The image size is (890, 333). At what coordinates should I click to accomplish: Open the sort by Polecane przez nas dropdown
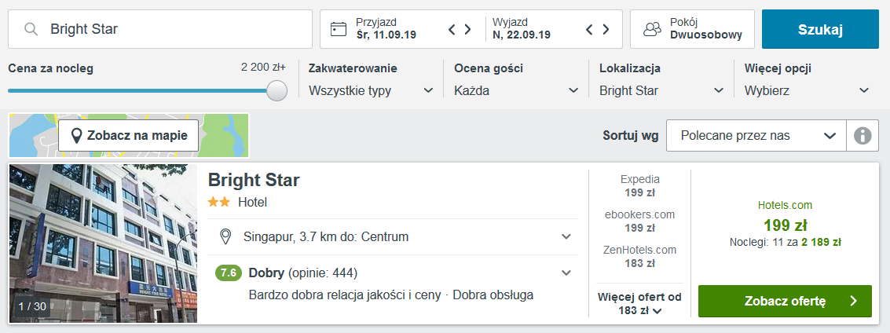[756, 136]
